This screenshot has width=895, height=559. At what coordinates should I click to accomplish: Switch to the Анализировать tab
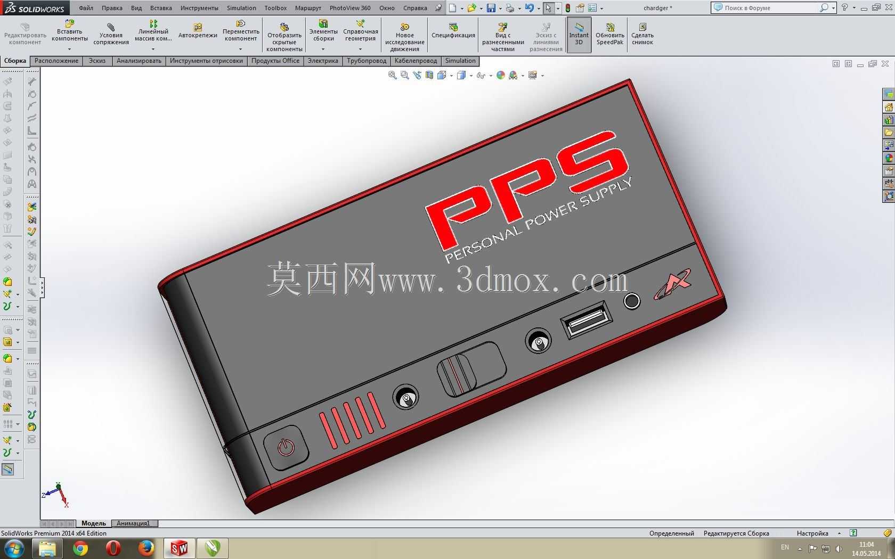pyautogui.click(x=139, y=61)
